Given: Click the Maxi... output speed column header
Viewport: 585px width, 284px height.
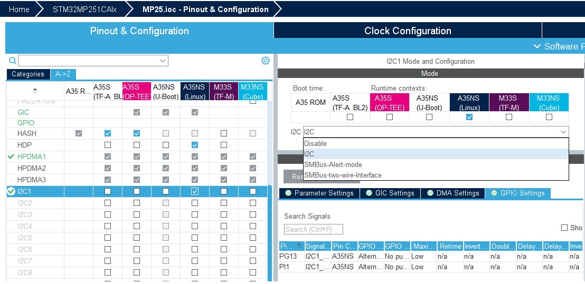Looking at the screenshot, I should click(423, 246).
